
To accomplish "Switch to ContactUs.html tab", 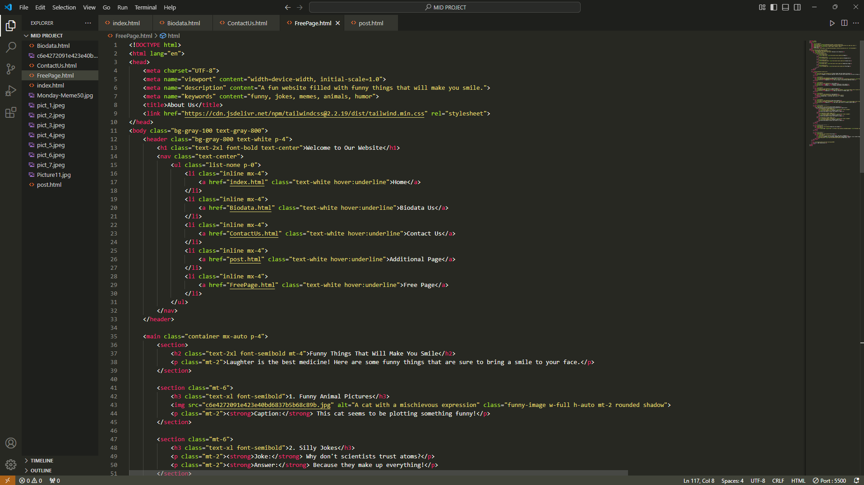I will click(x=247, y=23).
